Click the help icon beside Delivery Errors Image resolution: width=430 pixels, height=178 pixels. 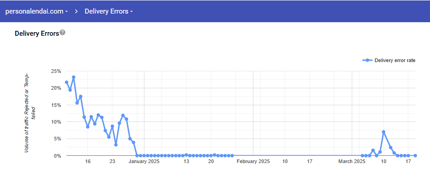[x=63, y=33]
